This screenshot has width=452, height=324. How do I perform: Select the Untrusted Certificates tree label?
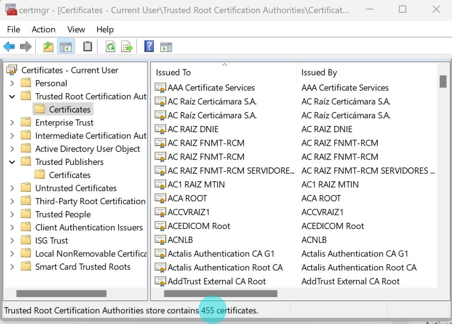pos(76,188)
